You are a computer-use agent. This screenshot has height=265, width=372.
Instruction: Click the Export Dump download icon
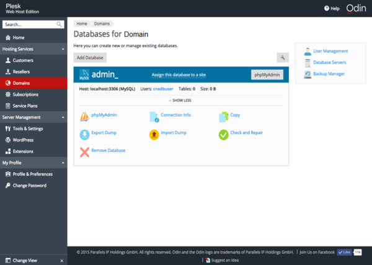(x=84, y=134)
